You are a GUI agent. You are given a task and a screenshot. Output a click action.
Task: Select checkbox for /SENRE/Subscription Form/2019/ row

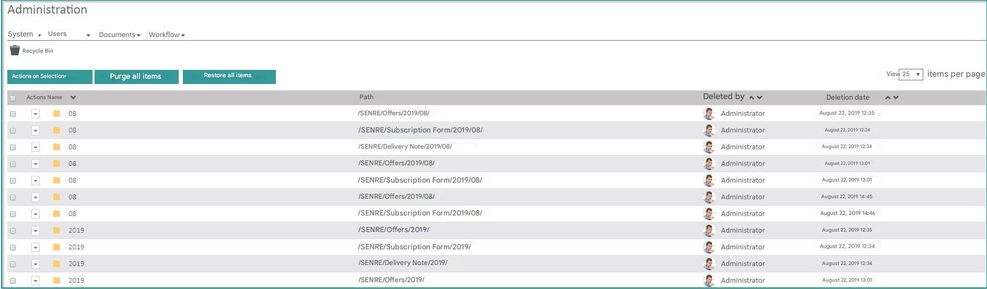(x=13, y=247)
